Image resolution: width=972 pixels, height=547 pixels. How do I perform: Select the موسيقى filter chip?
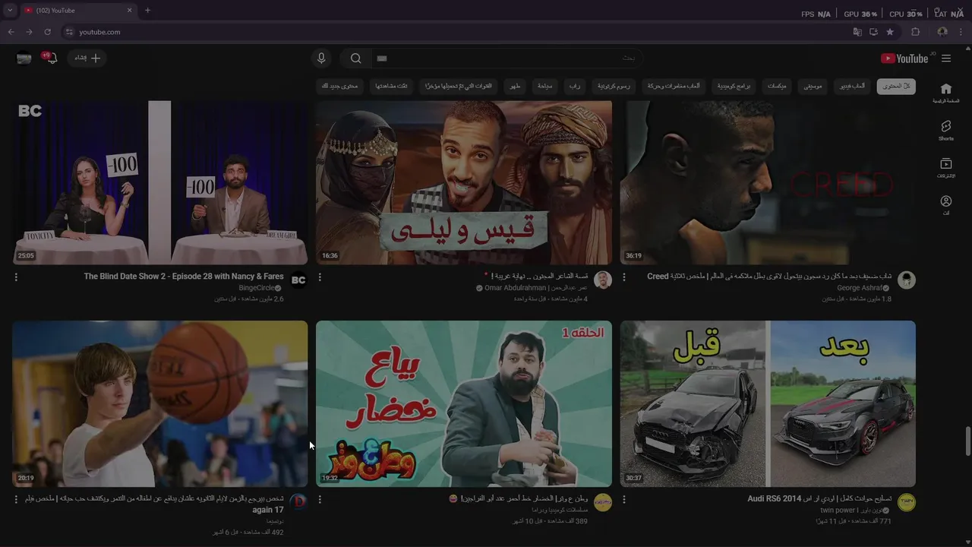[813, 86]
